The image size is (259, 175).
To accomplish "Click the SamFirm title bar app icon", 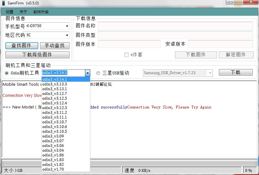I will coord(3,3).
